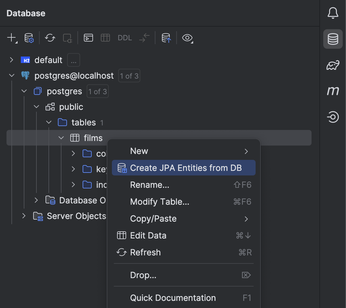
Task: Expand the default H2 data source
Action: tap(11, 60)
